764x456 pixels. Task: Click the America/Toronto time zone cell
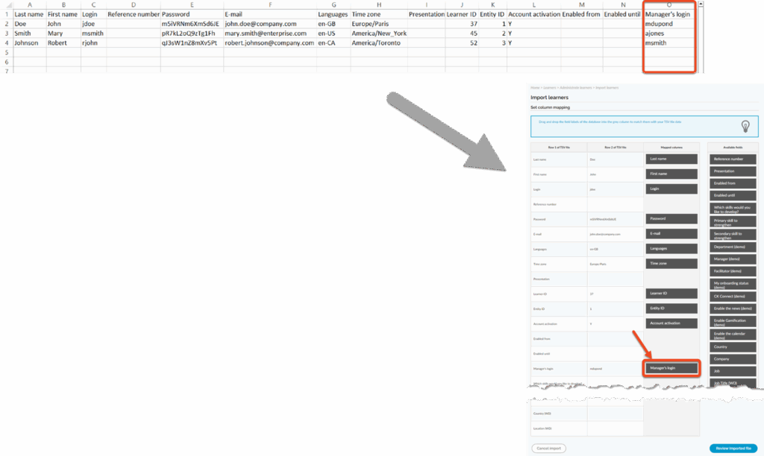coord(378,43)
